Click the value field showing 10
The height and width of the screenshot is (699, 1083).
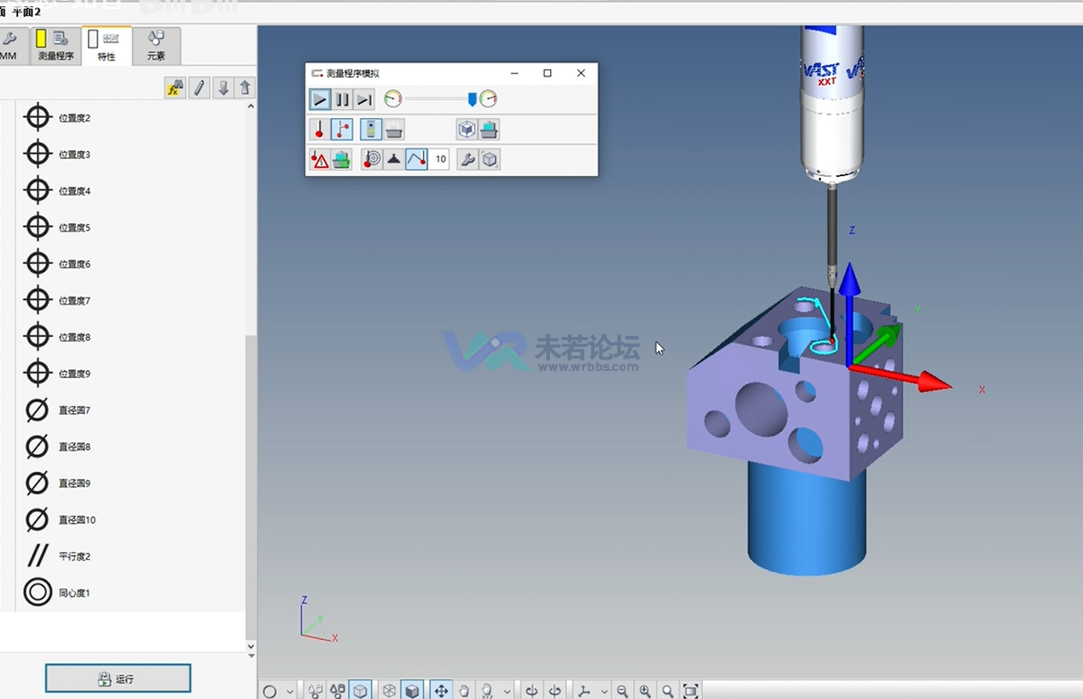click(439, 160)
